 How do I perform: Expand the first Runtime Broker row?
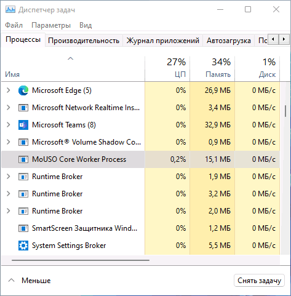click(9, 177)
